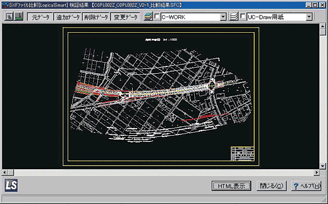This screenshot has height=204, width=328.
Task: Select the 削除データ toolbar tab
Action: click(96, 17)
